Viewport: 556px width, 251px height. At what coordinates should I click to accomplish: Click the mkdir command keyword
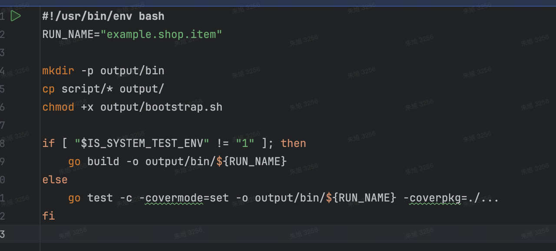[58, 71]
